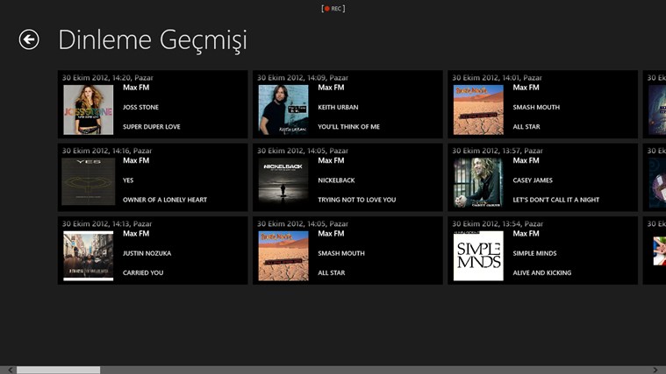Viewport: 666px width, 374px height.
Task: Click timestamp 30 Ekim 2012, 13:54, Pazar
Action: pos(498,223)
